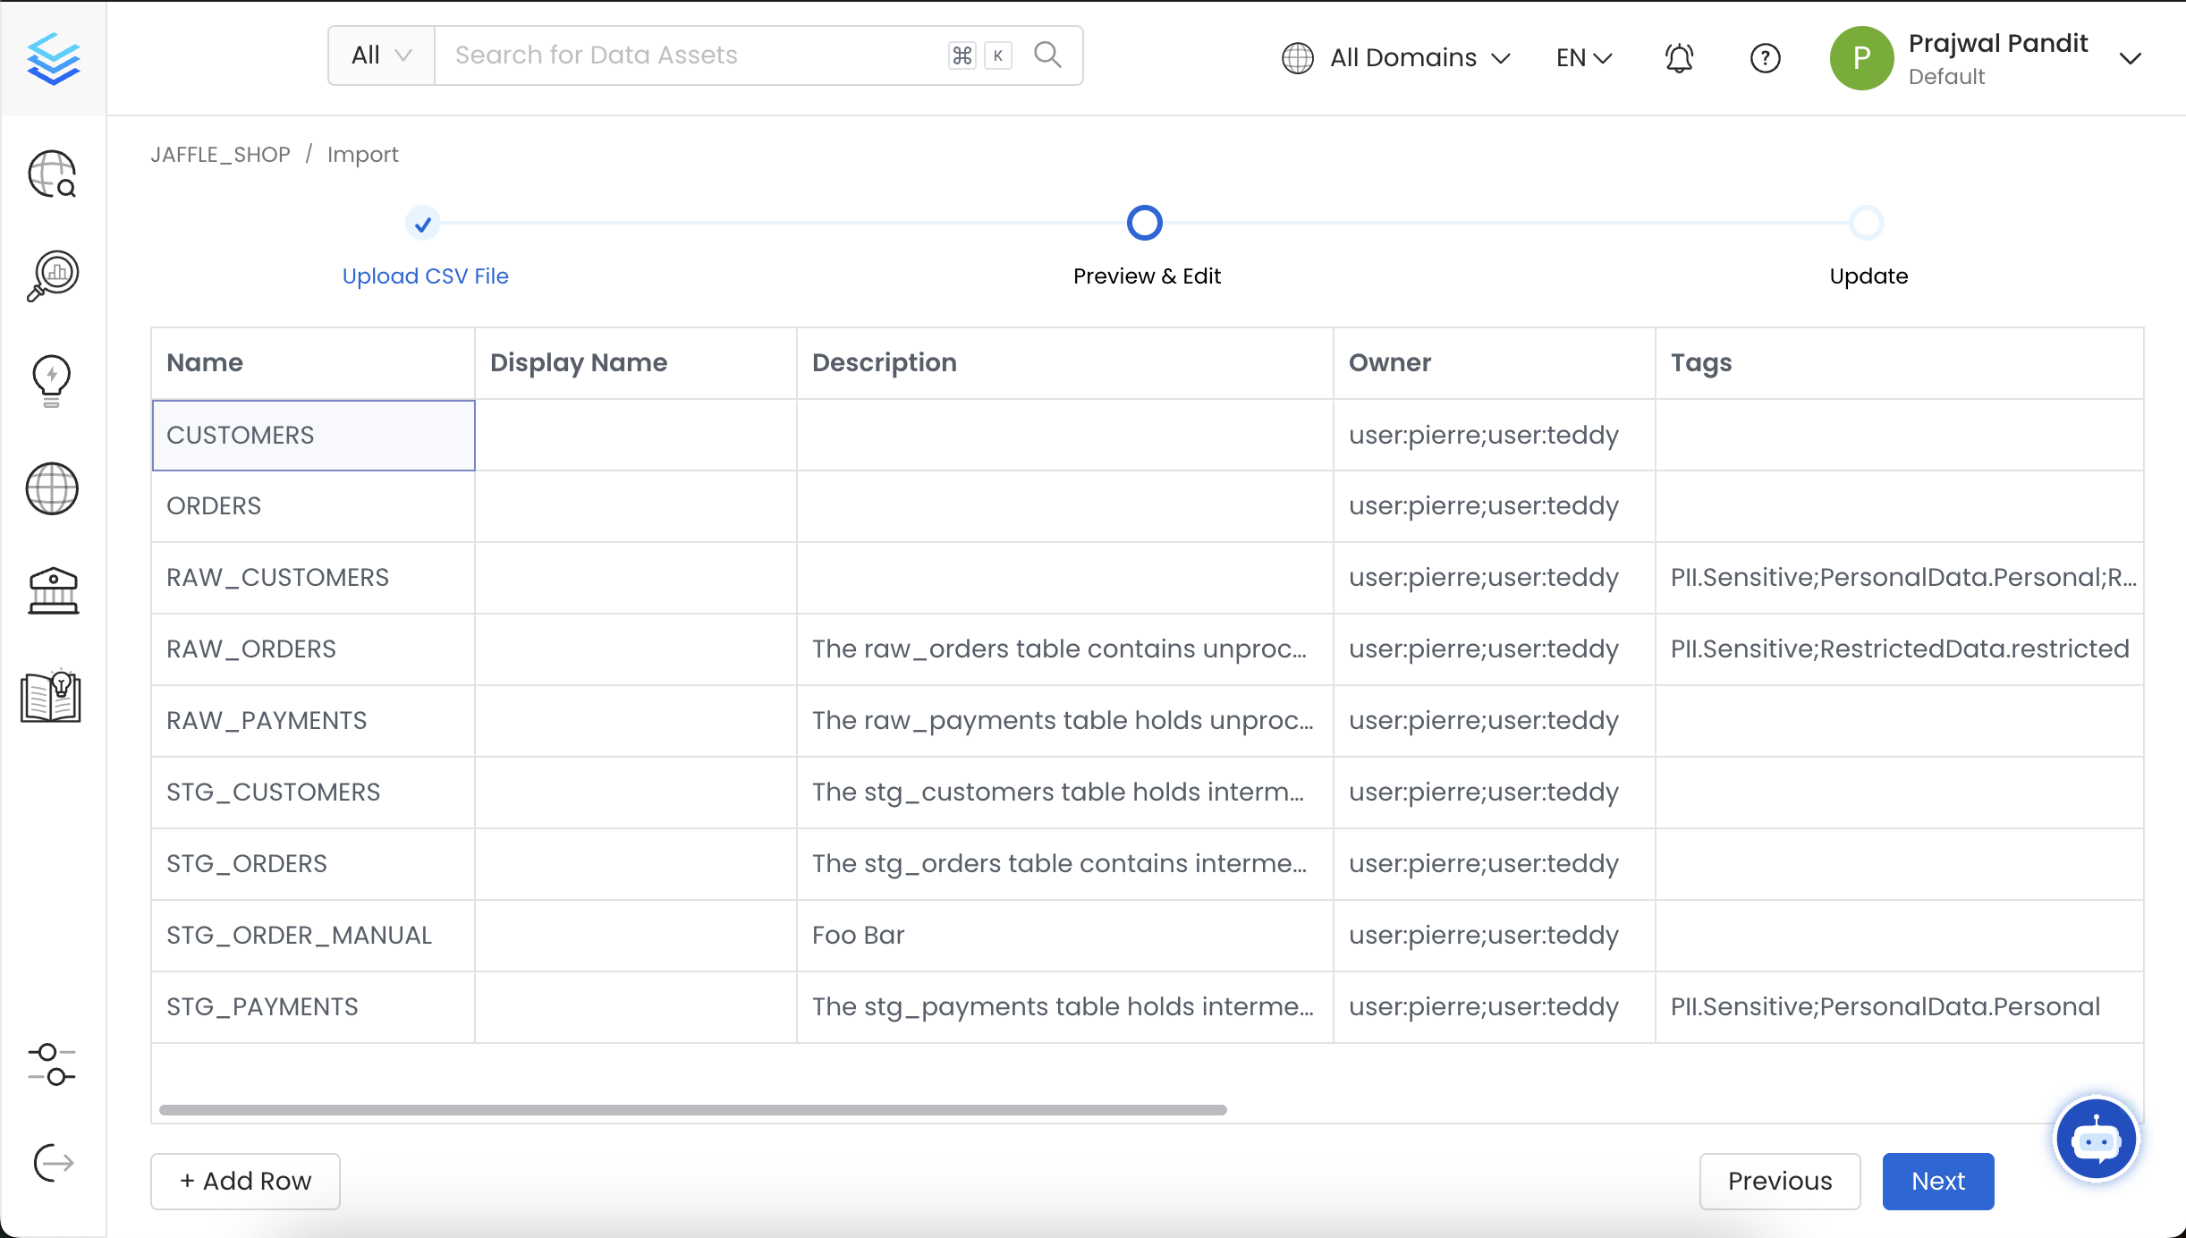Click the help question mark icon

point(1765,57)
